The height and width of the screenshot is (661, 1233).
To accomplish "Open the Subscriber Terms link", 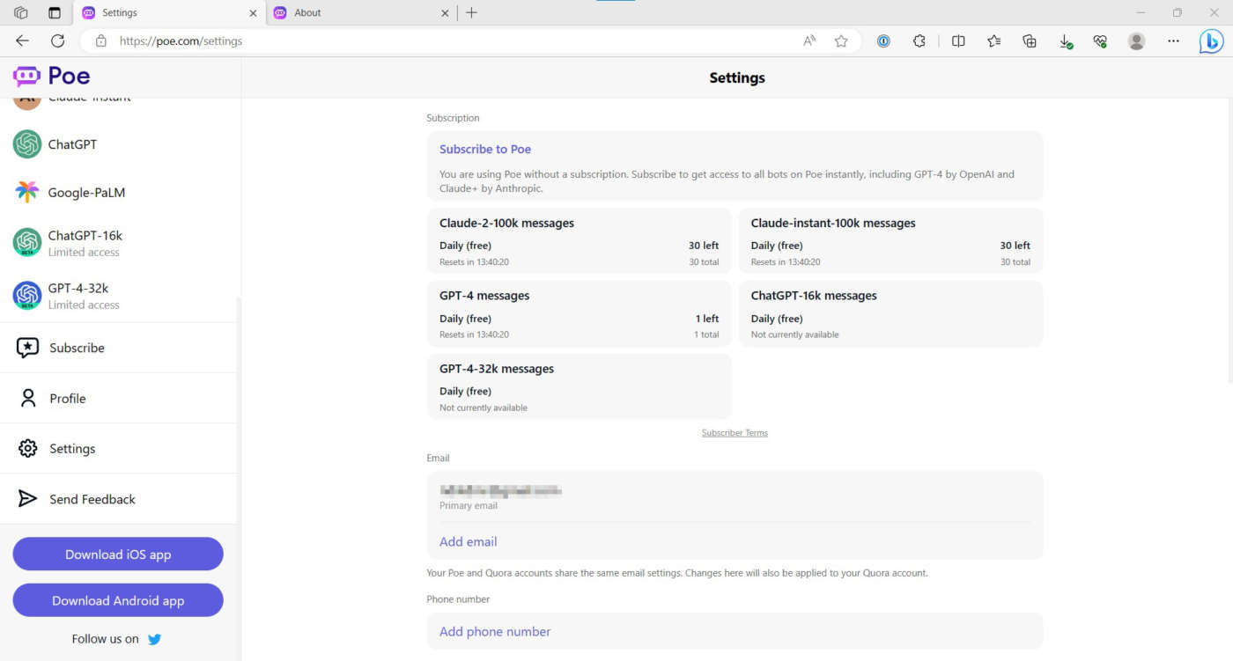I will (735, 433).
